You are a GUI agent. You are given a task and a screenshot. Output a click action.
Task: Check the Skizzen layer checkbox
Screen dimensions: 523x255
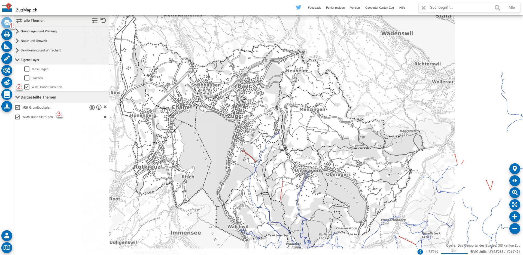(27, 78)
